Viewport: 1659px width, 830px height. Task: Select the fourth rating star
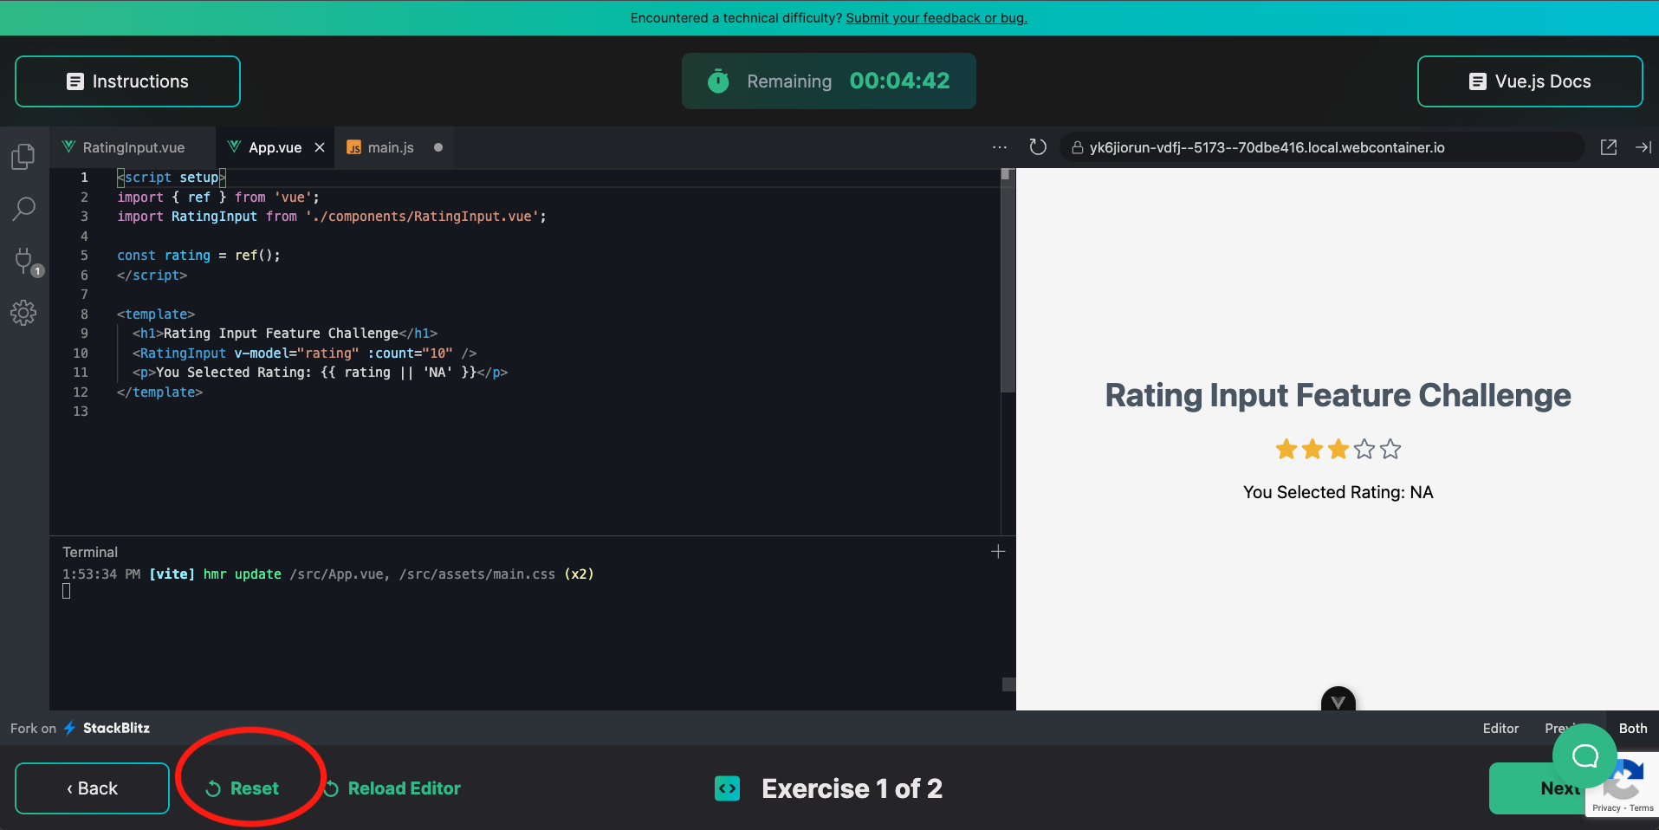[x=1364, y=449]
